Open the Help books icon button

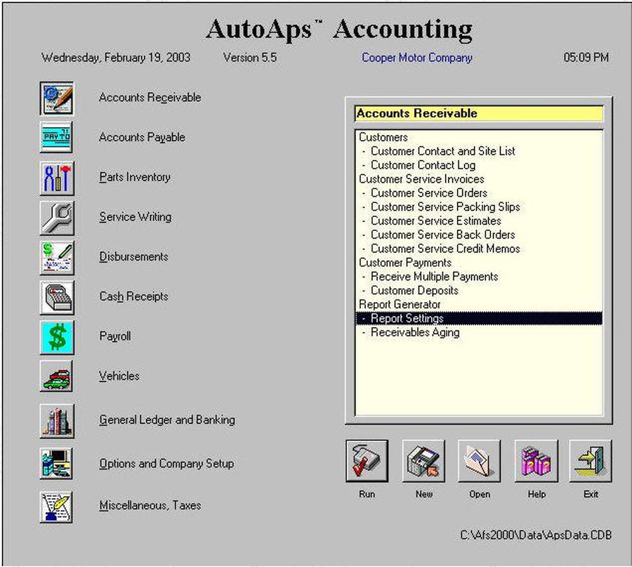[536, 461]
